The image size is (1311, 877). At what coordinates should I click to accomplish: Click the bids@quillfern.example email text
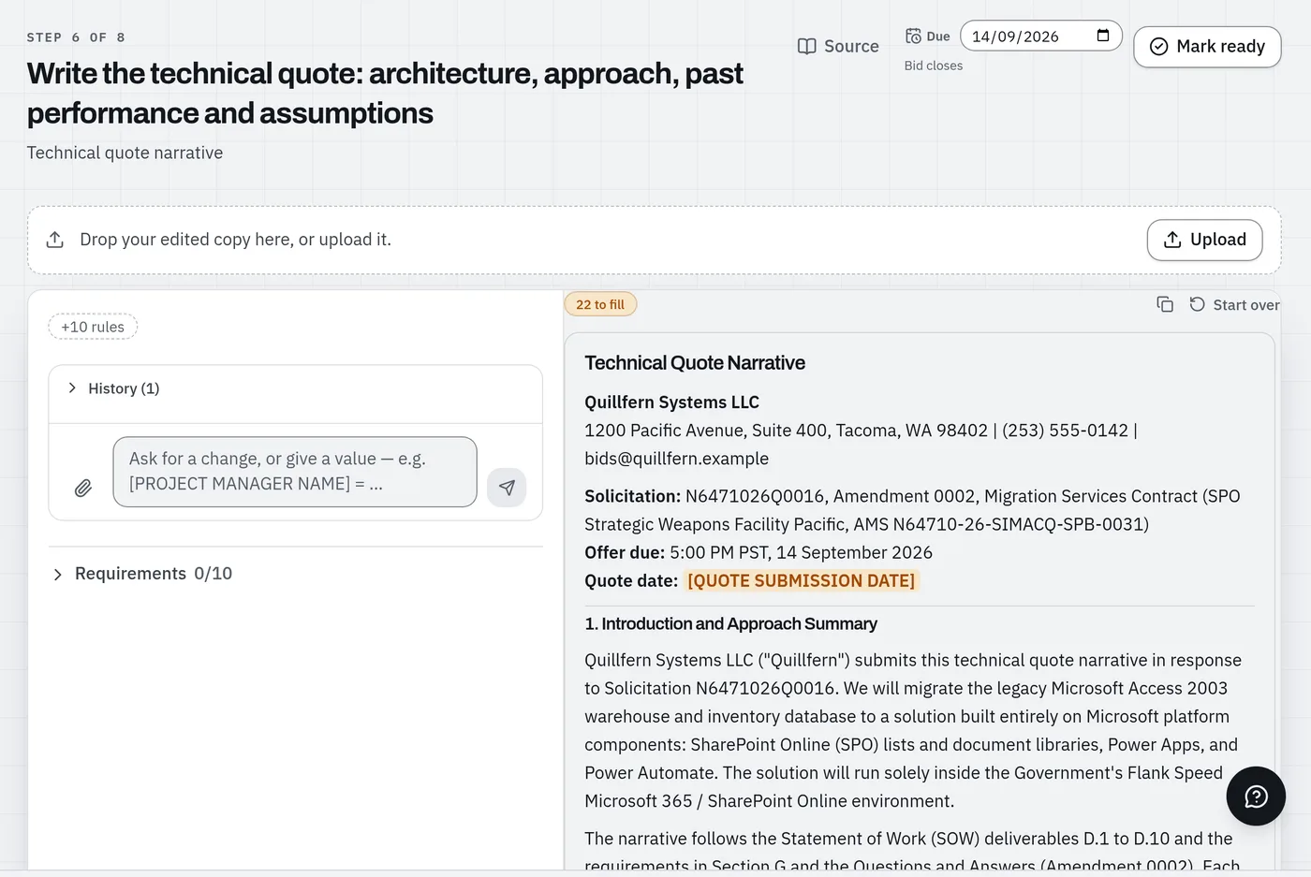coord(676,459)
